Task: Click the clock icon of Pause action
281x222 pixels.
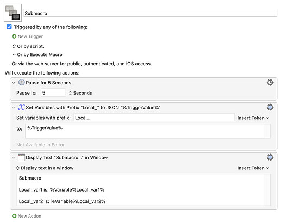Action: [21, 82]
